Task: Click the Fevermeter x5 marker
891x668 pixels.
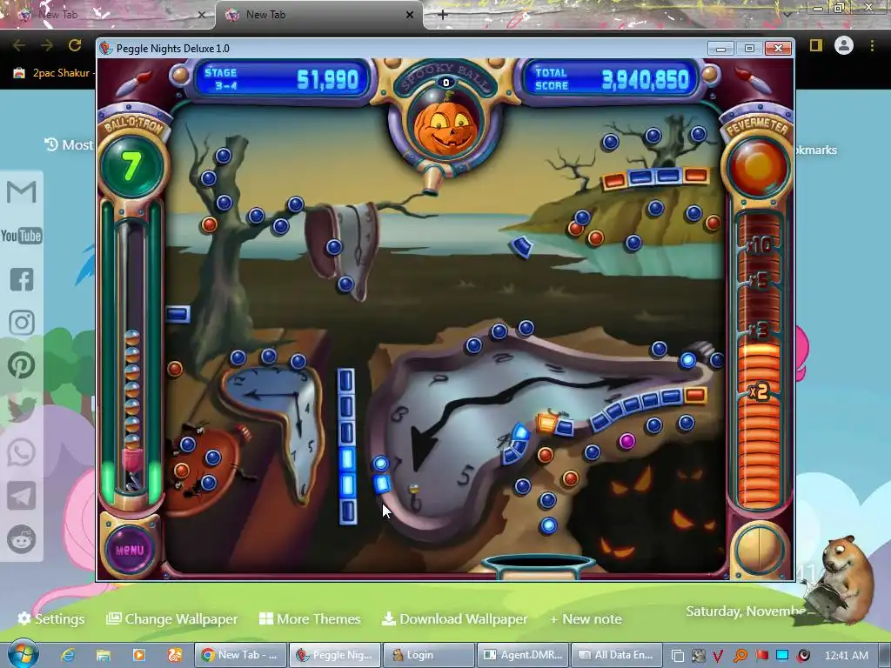Action: click(759, 280)
